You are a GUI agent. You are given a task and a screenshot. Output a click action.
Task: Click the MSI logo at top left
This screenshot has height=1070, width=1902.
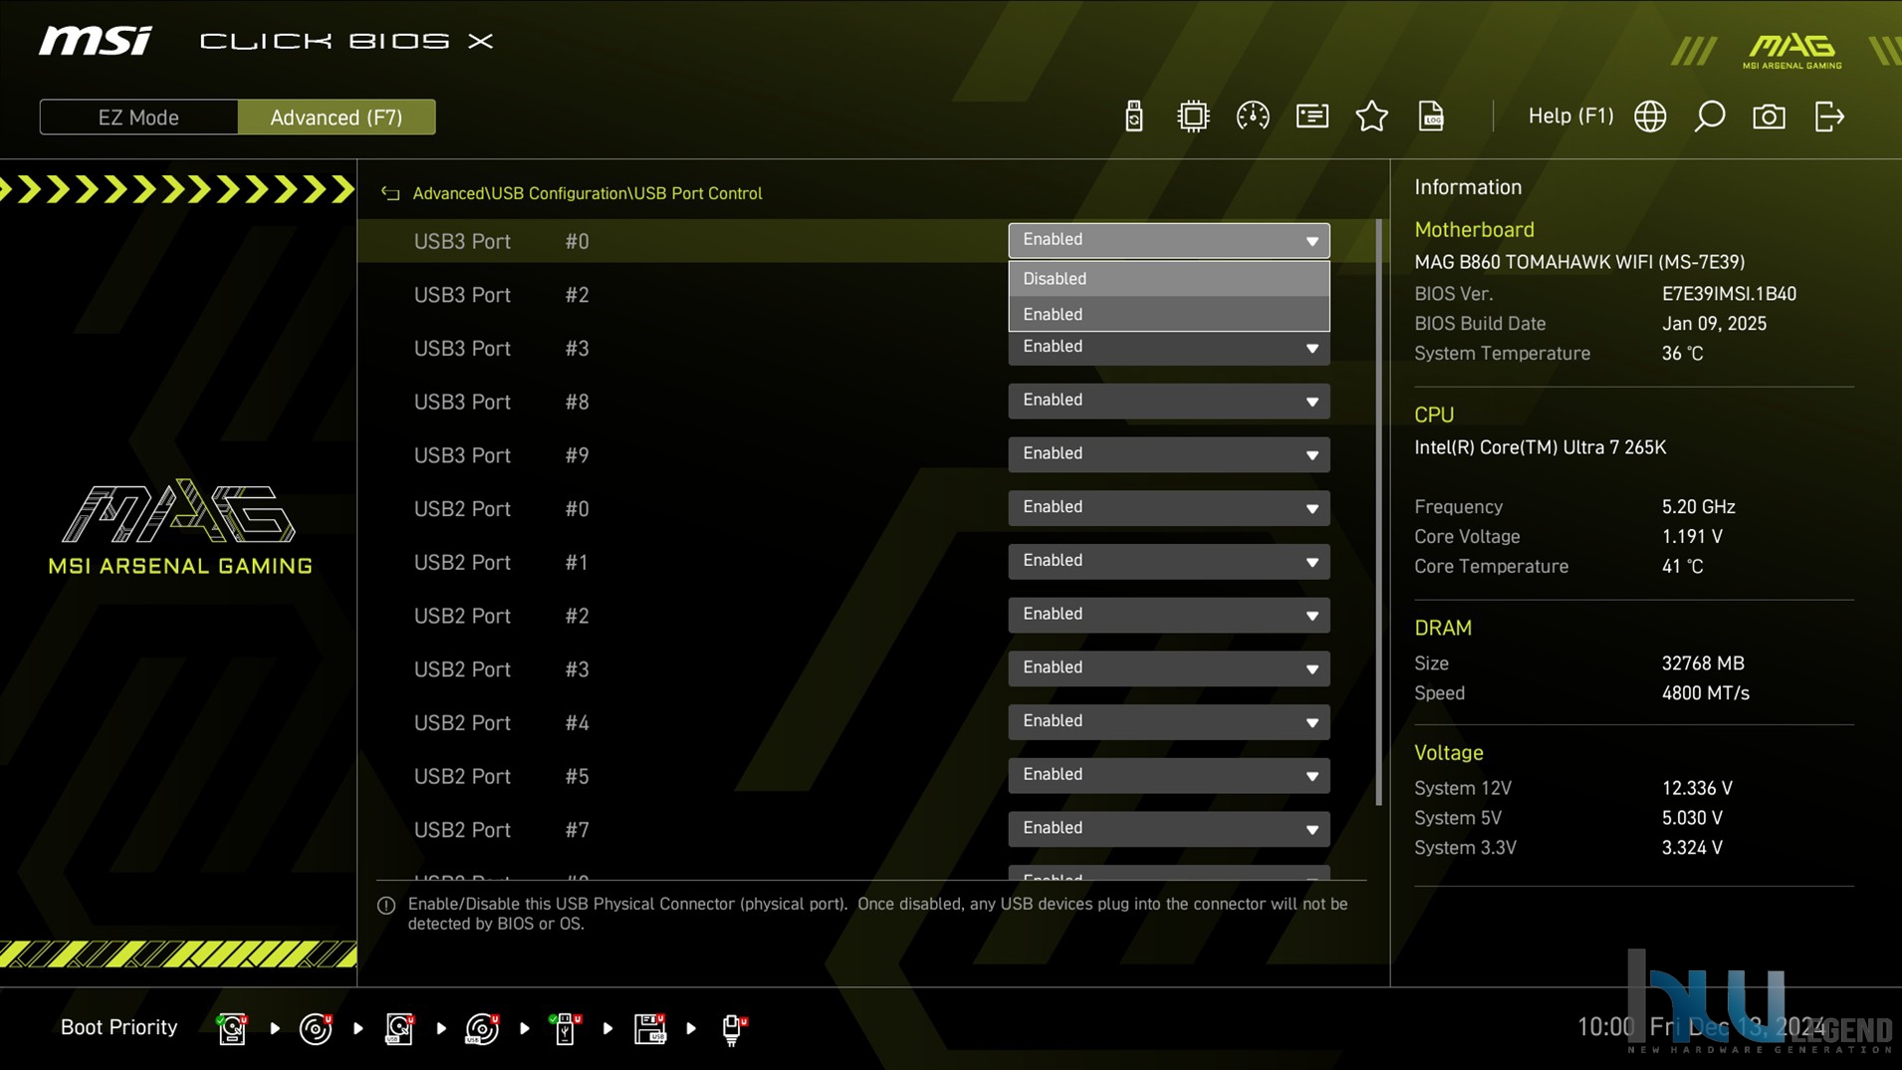pos(96,41)
